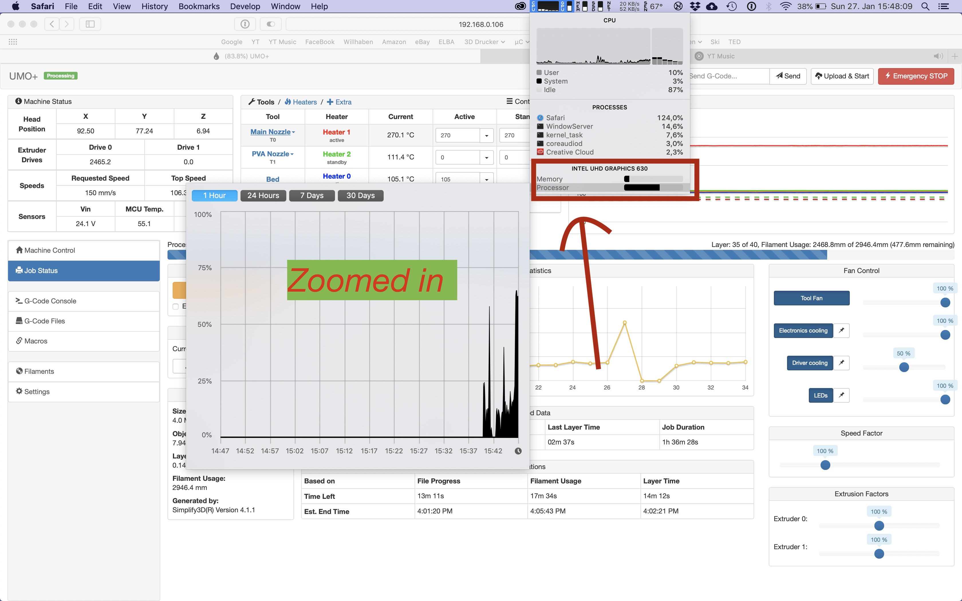
Task: Expand the µC bookmarks folder
Action: (522, 42)
